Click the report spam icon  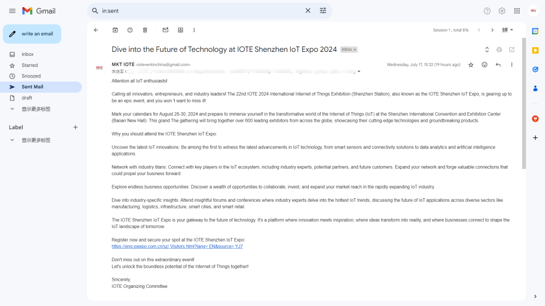tap(130, 30)
